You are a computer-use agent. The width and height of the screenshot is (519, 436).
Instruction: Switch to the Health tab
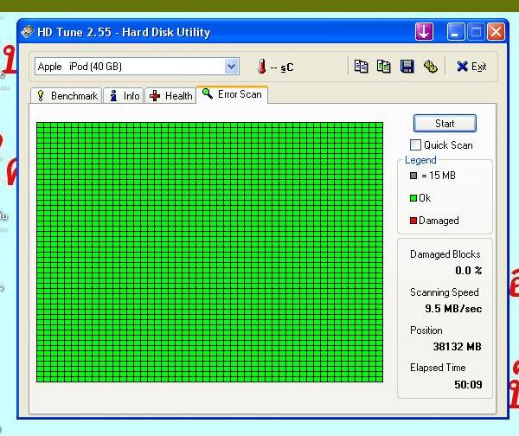click(170, 96)
